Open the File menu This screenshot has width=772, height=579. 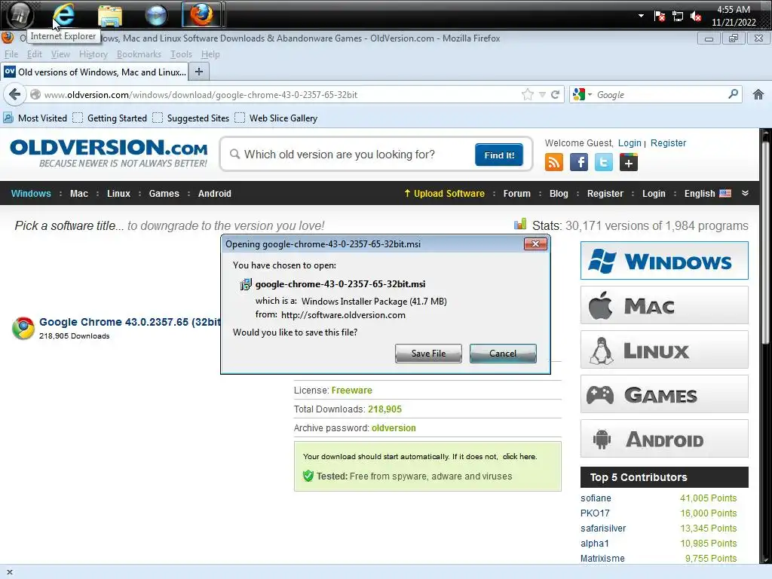click(x=11, y=54)
